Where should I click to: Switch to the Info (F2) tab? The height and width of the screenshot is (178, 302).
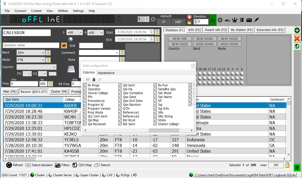coord(195,30)
